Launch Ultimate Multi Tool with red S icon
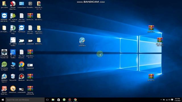The height and width of the screenshot is (102, 182). point(13,5)
